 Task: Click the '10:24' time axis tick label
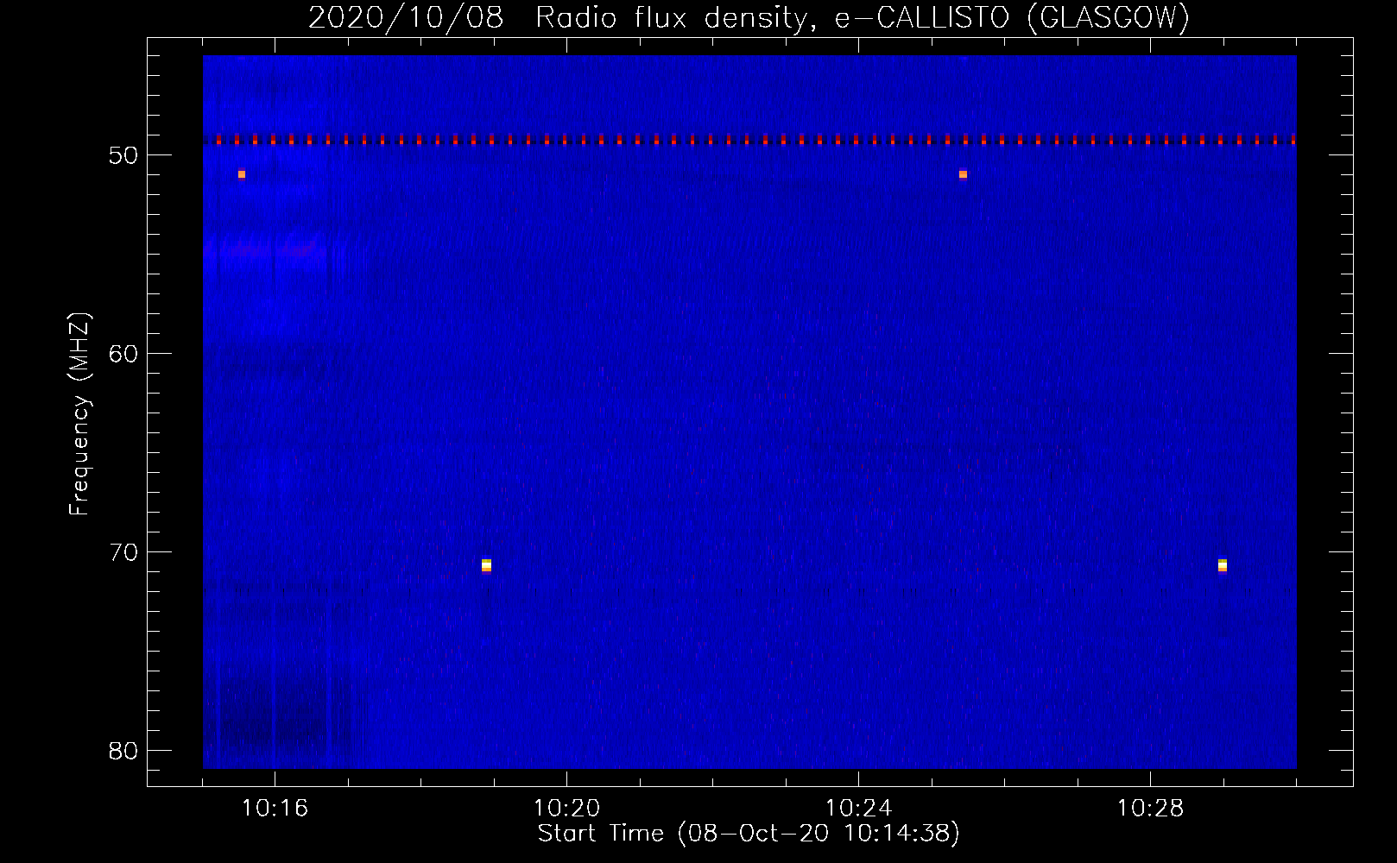858,809
